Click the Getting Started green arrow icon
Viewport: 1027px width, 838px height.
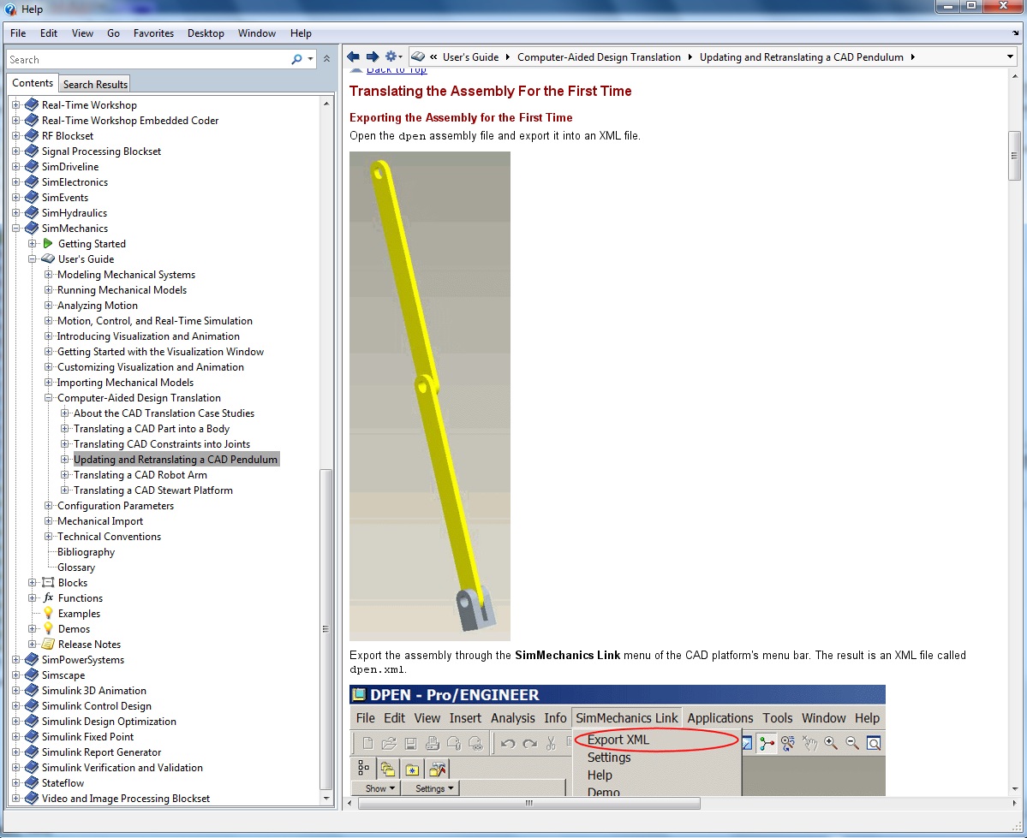pyautogui.click(x=48, y=244)
